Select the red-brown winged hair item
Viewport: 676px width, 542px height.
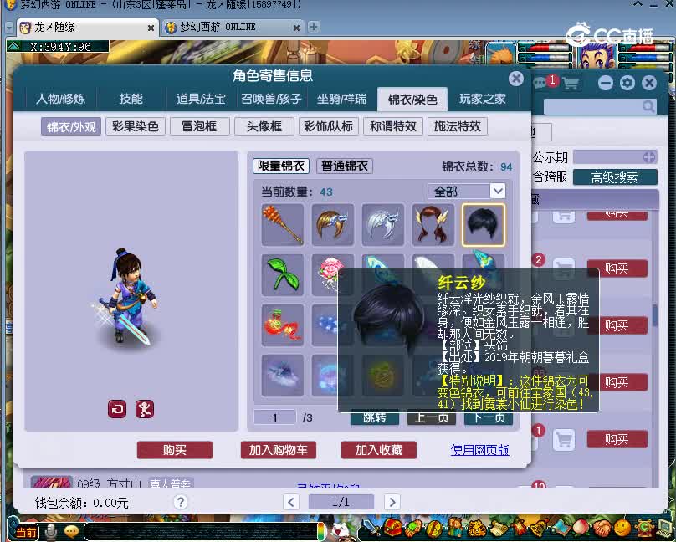pyautogui.click(x=433, y=224)
